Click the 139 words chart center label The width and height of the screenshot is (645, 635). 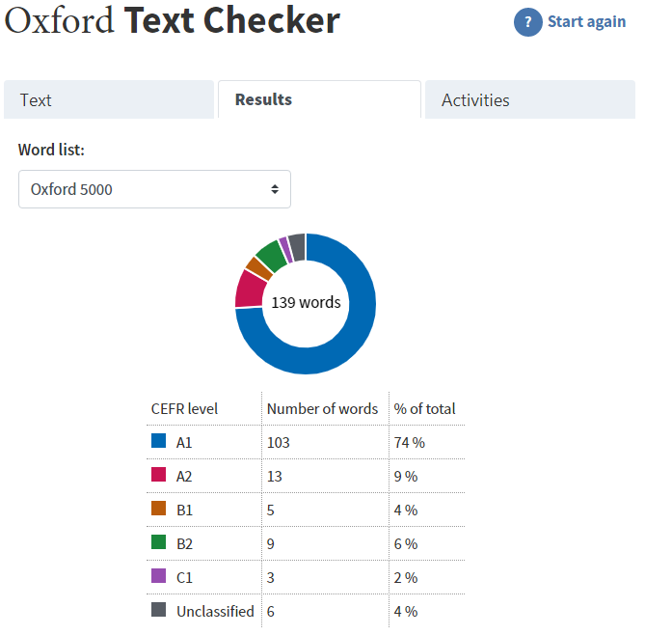306,302
